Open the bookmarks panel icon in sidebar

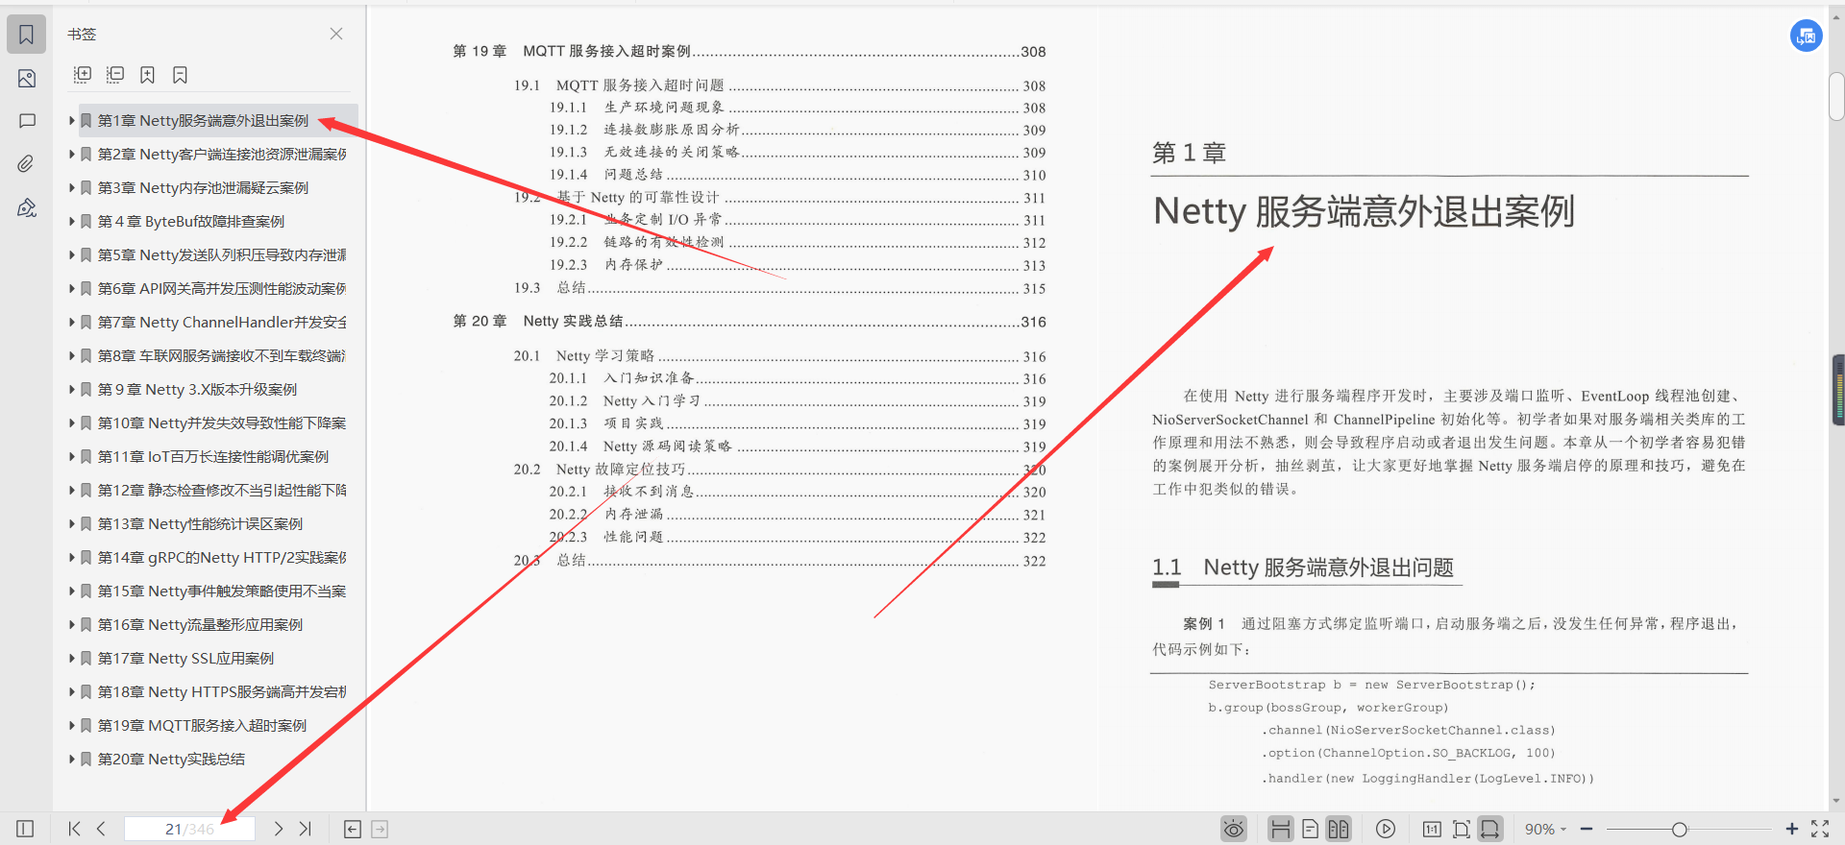click(x=27, y=35)
